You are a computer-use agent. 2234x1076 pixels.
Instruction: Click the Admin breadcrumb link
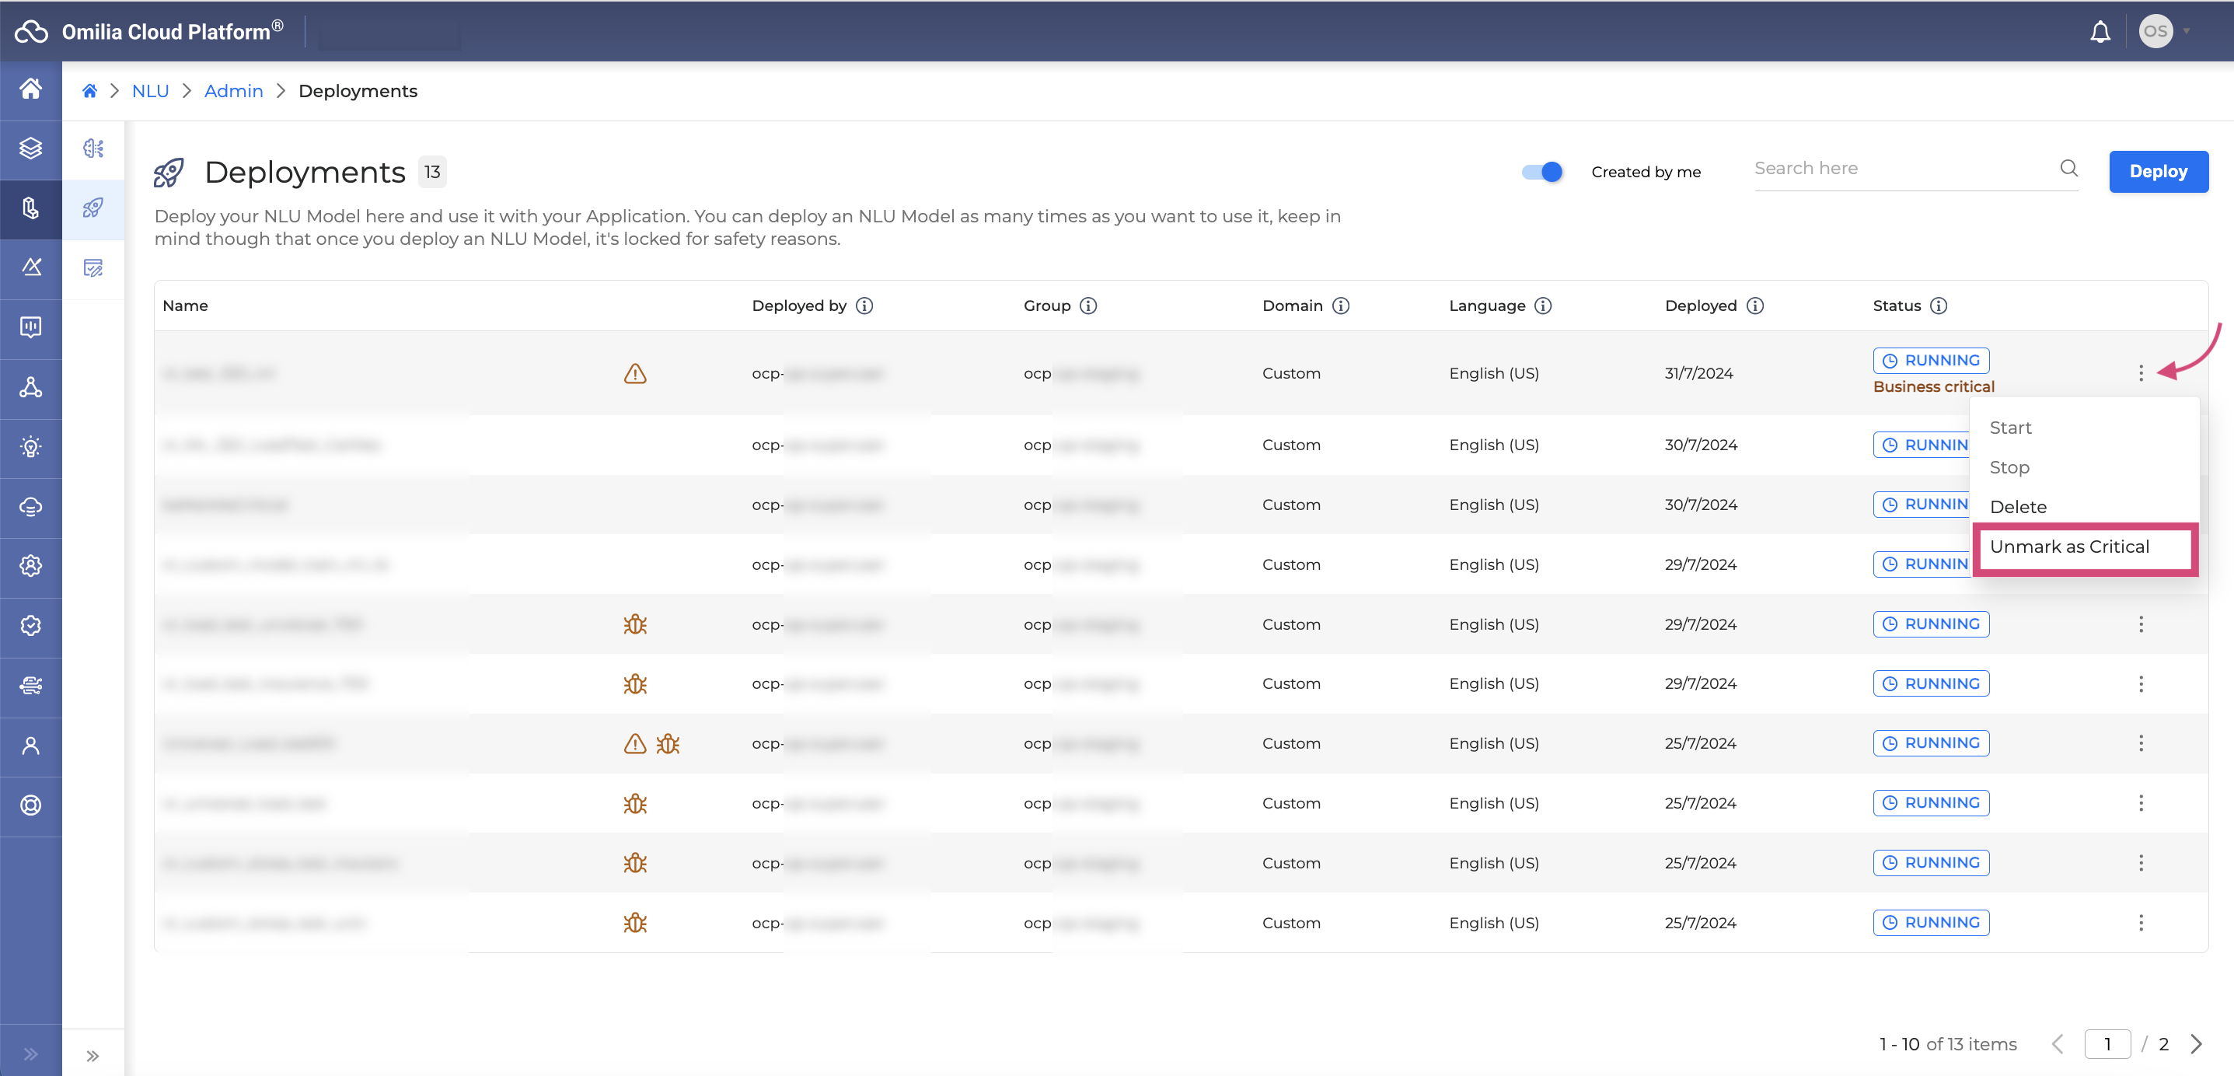coord(232,89)
